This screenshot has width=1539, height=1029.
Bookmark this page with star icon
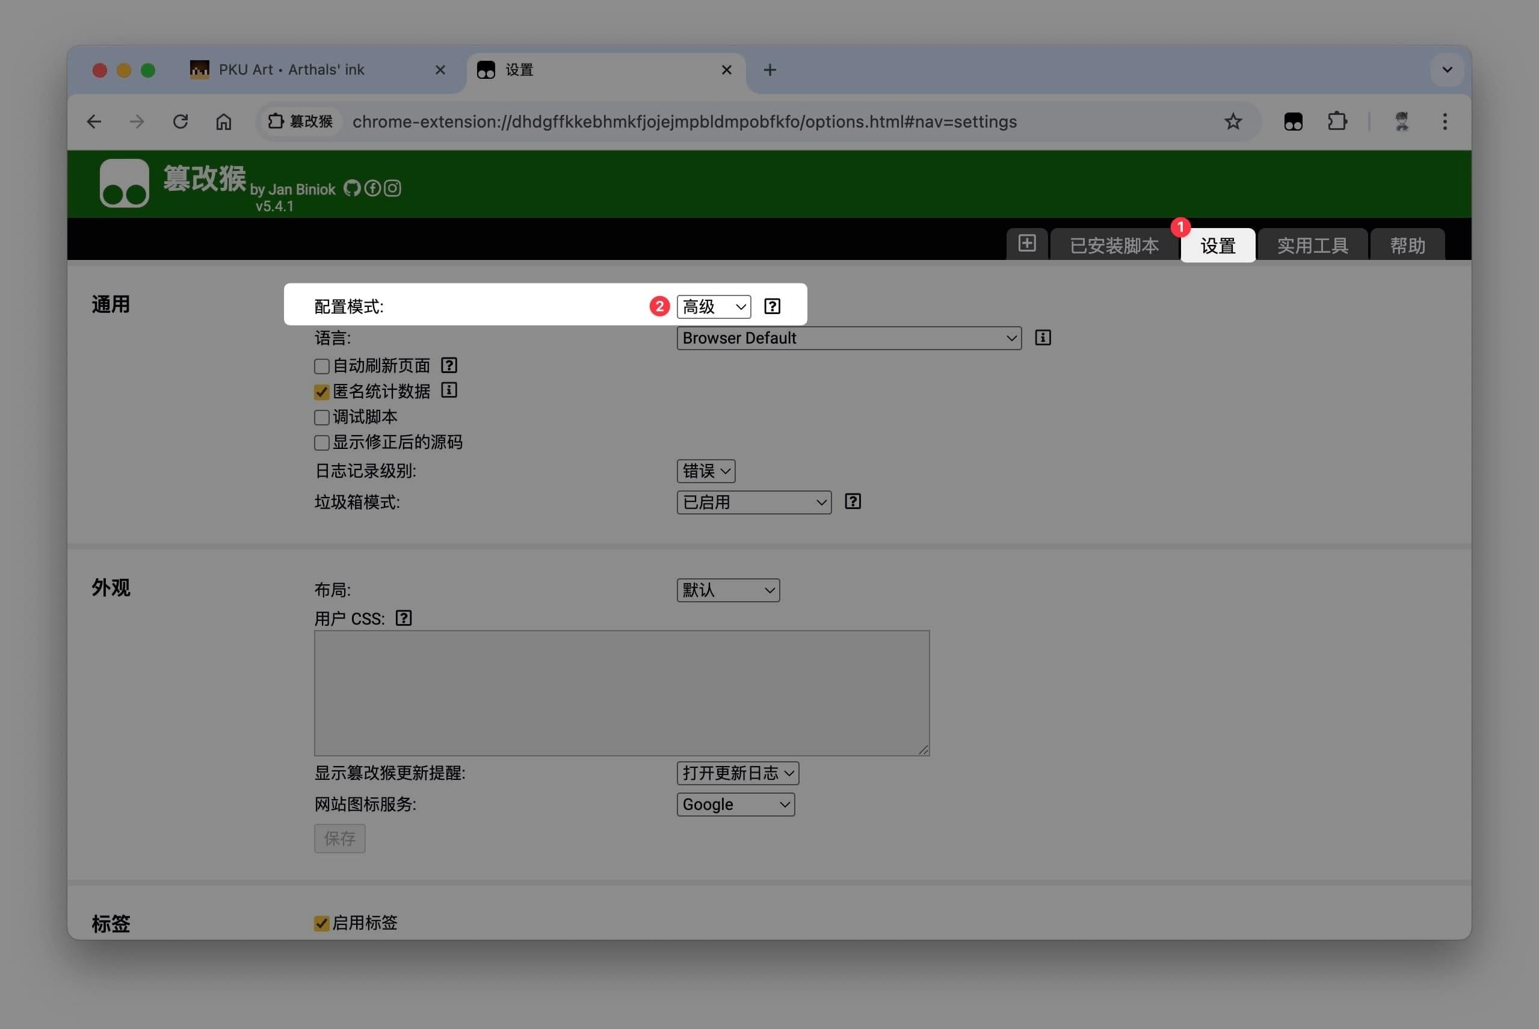pyautogui.click(x=1233, y=122)
